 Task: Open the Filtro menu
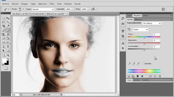(x=52, y=4)
